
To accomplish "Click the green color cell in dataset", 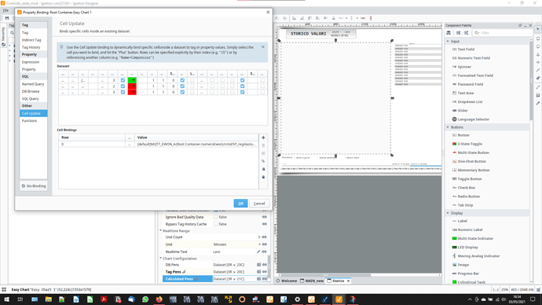I will tap(132, 80).
